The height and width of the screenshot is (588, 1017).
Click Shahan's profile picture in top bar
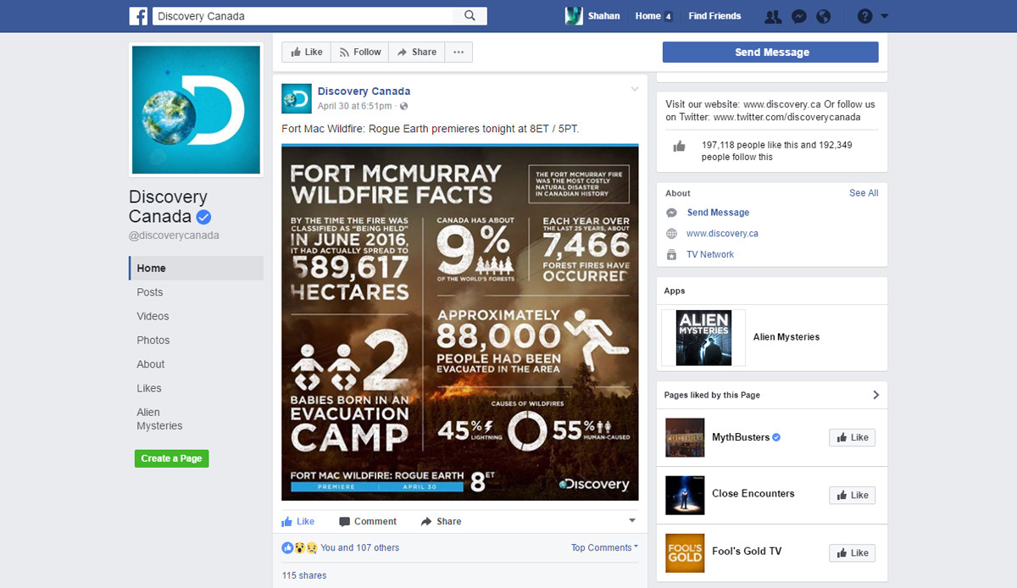pos(574,16)
